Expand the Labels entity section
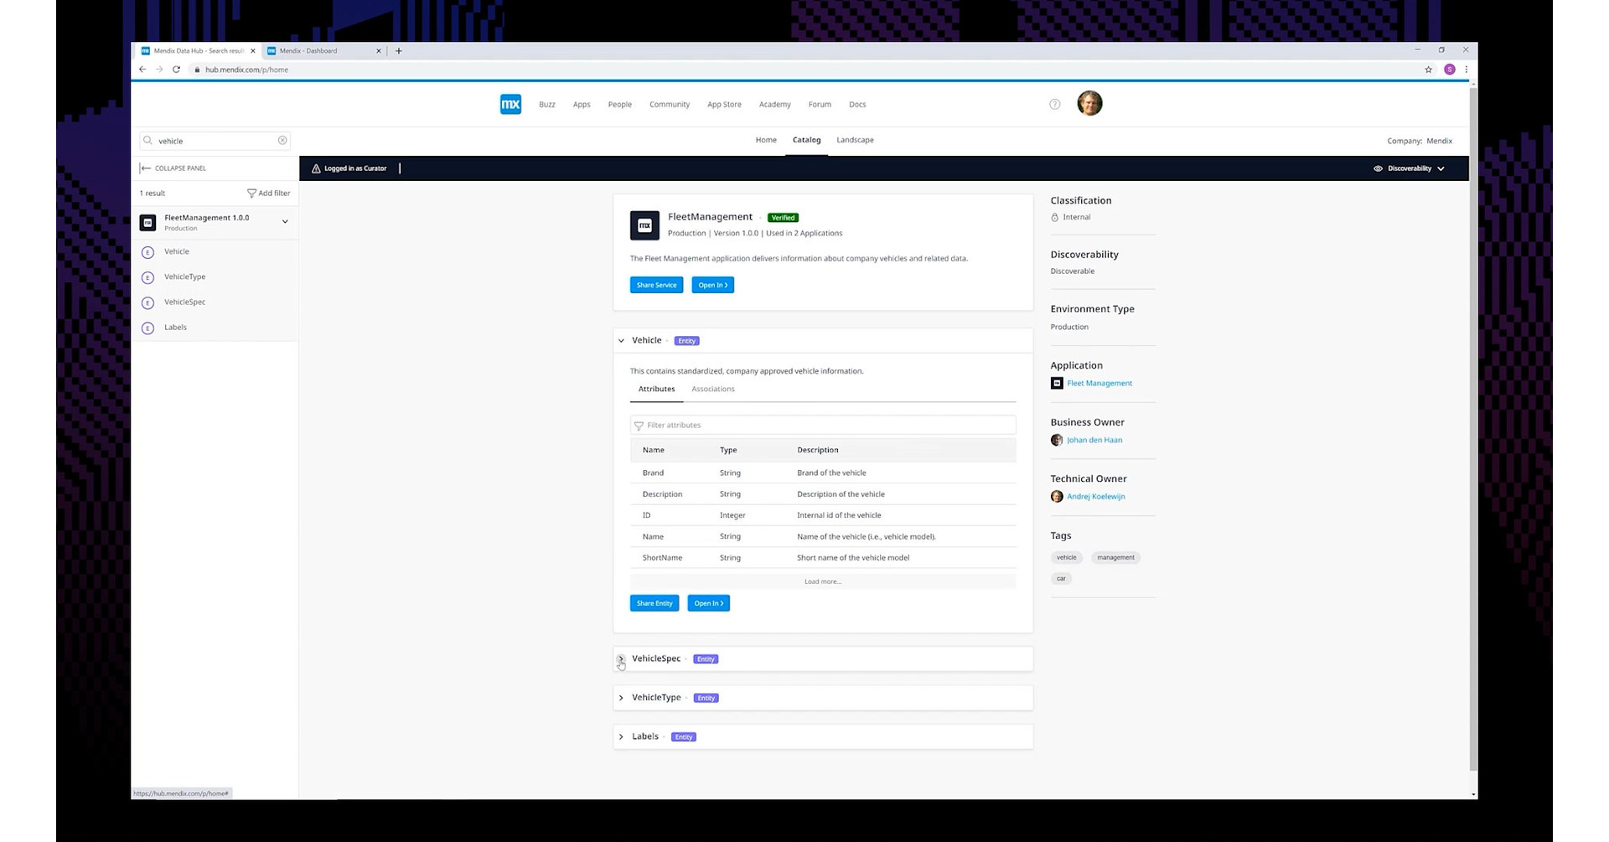The width and height of the screenshot is (1609, 842). [621, 736]
